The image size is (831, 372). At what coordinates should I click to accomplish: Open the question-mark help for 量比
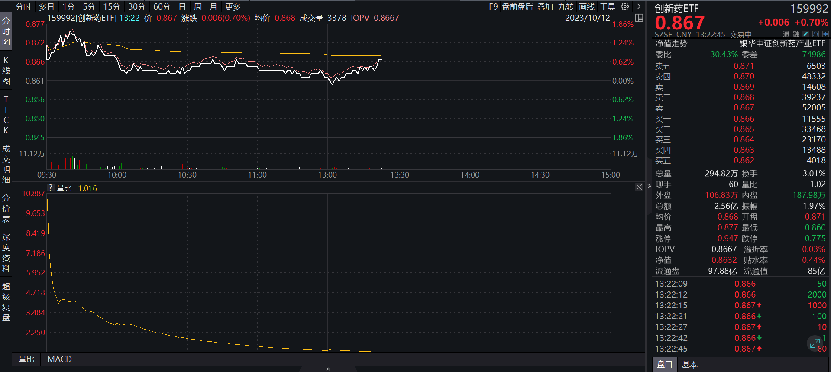click(51, 188)
